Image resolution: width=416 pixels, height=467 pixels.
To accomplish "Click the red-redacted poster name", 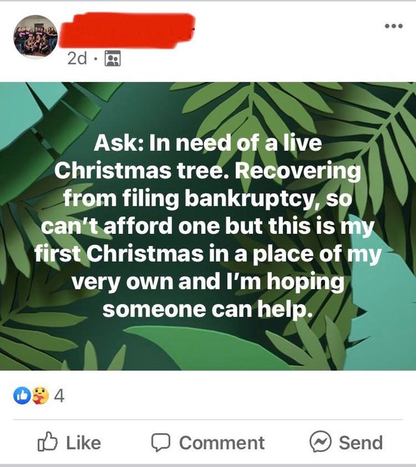I will click(x=127, y=30).
